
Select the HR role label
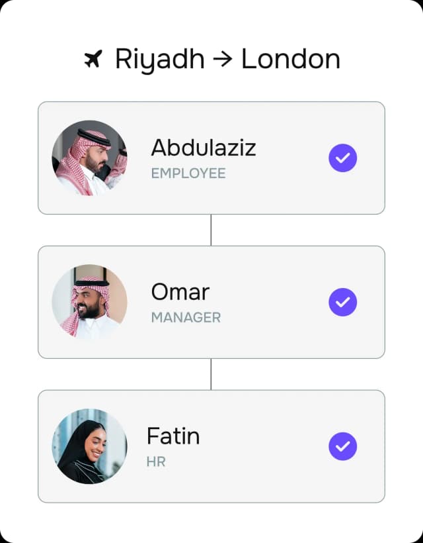click(155, 462)
